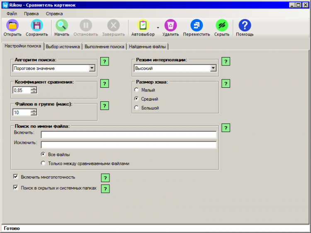Image resolution: width=311 pixels, height=233 pixels.
Task: Click the Готово status bar text
Action: 12,228
